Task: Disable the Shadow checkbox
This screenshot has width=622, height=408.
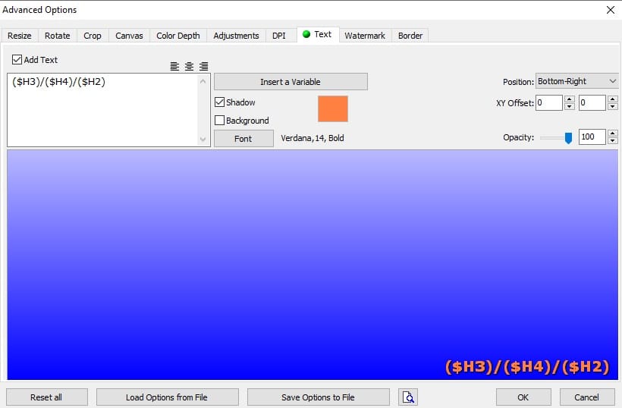Action: click(220, 102)
